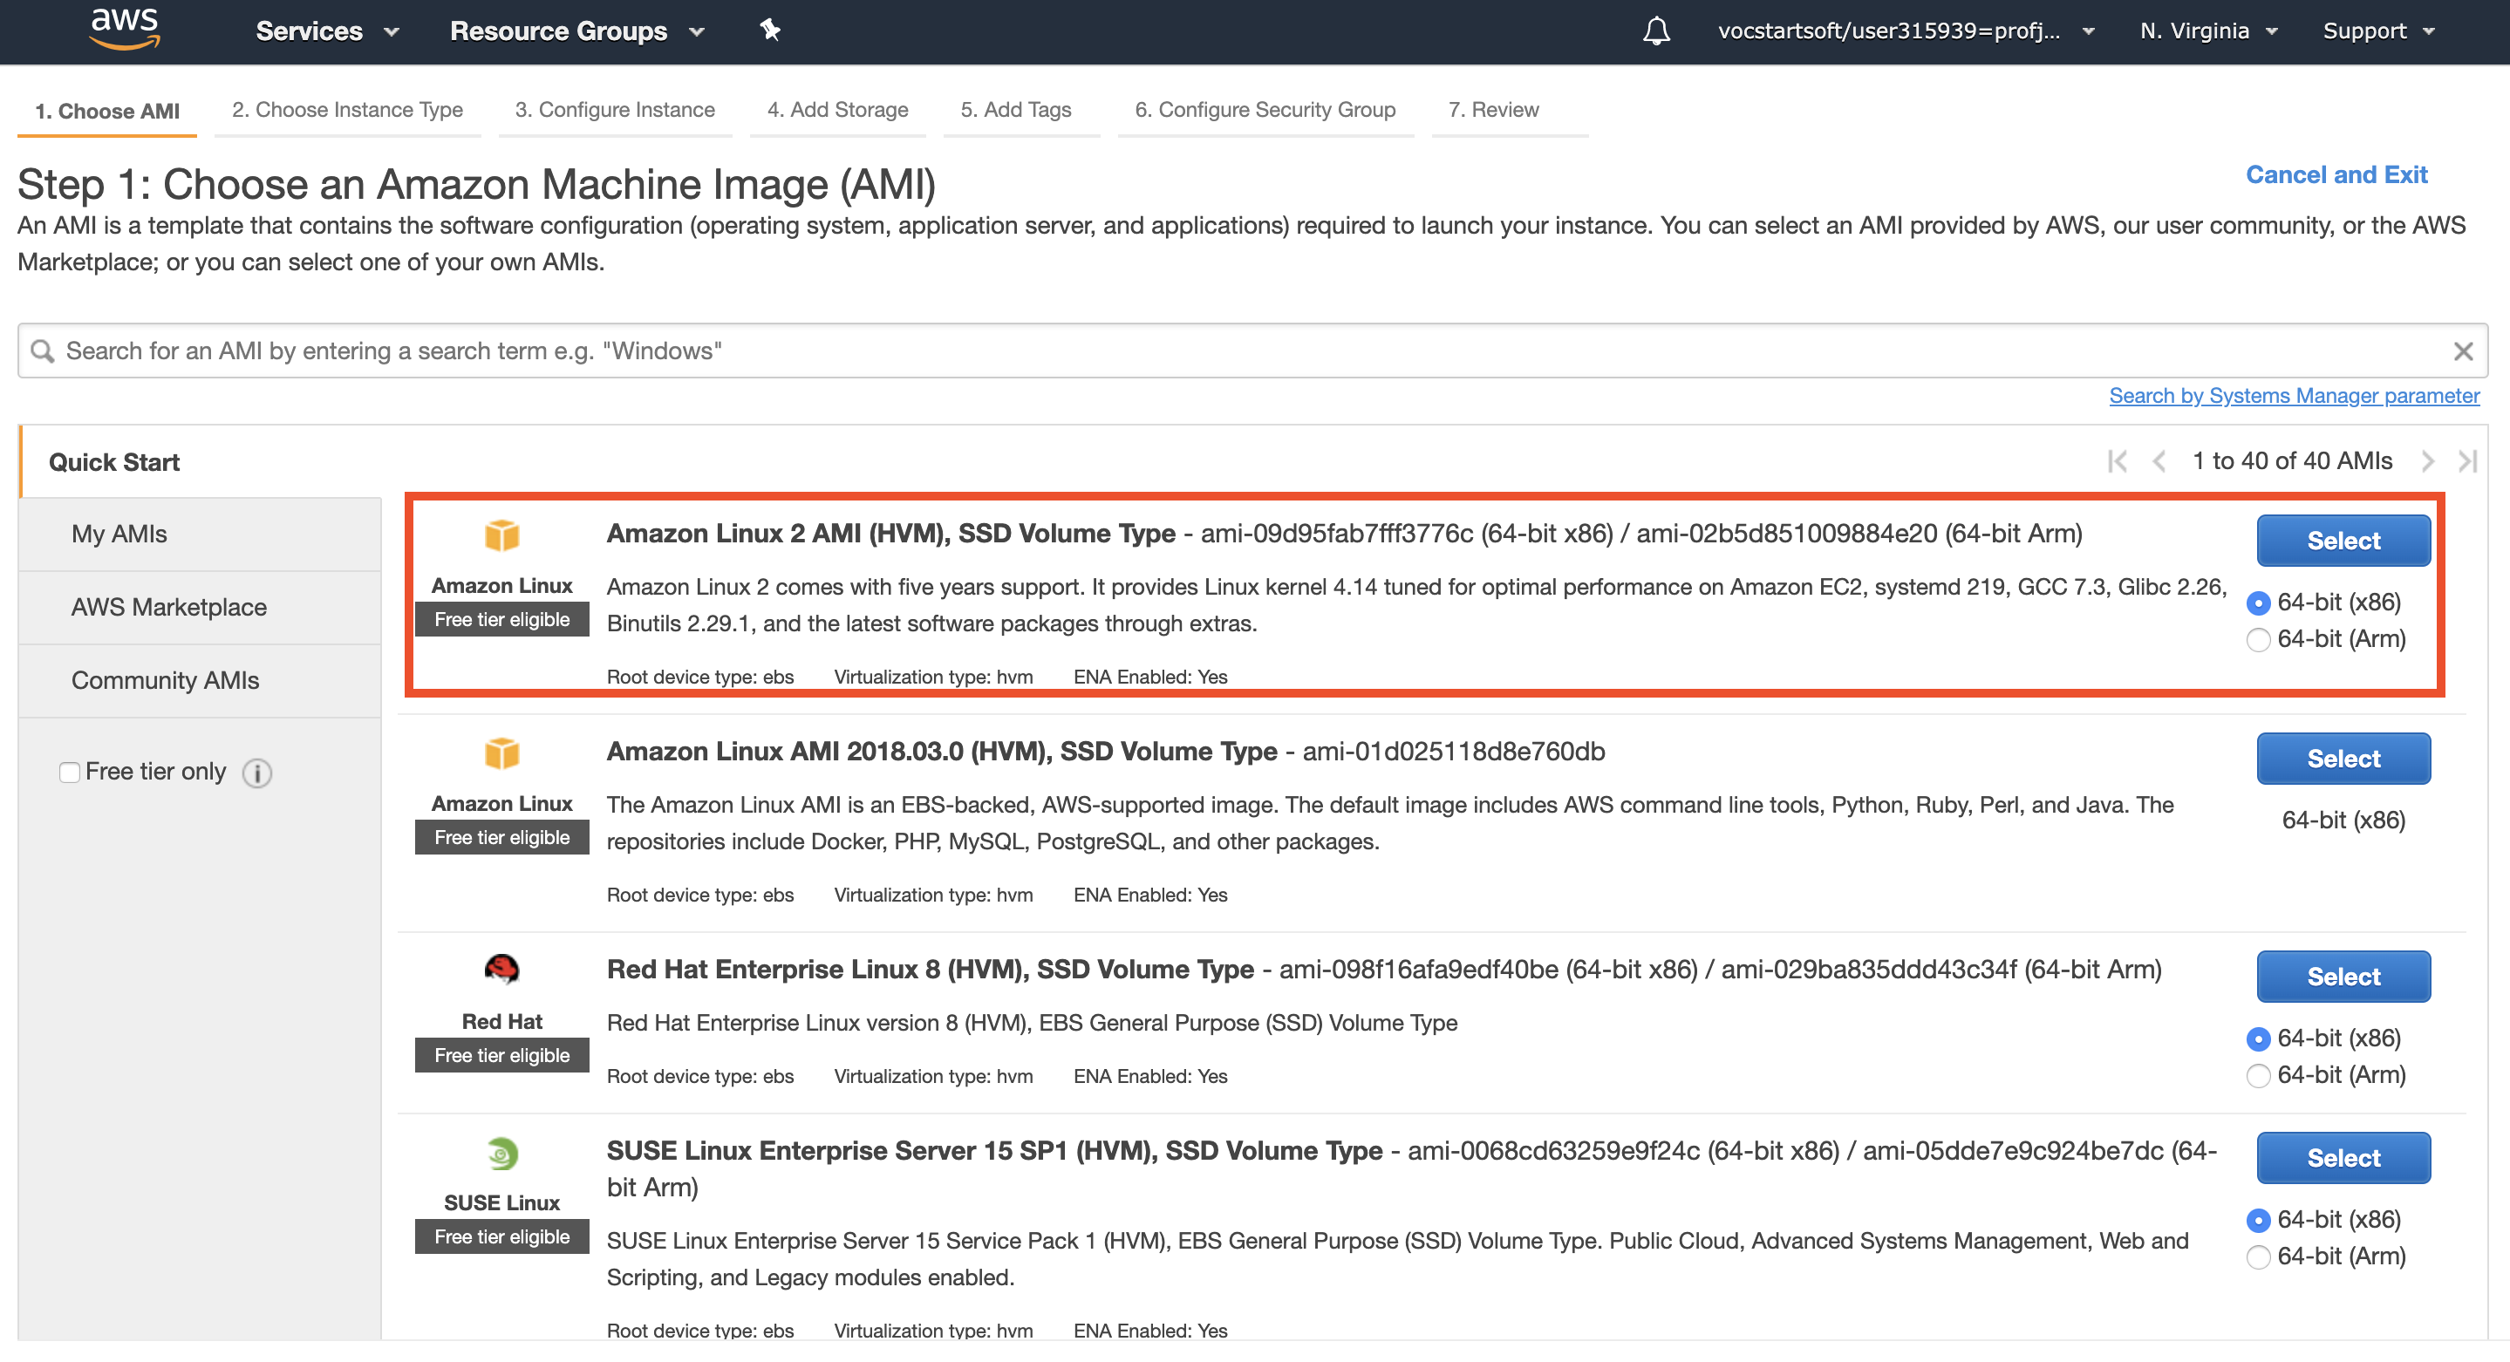Screen dimensions: 2510x1362
Task: Open the notifications bell
Action: point(1655,31)
